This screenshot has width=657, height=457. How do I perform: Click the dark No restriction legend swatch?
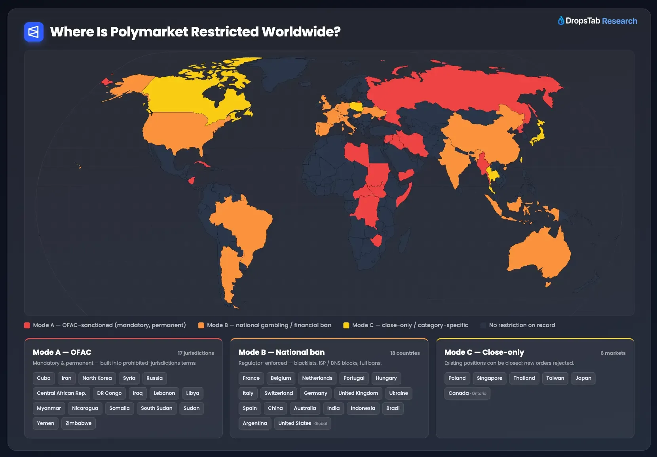(483, 325)
